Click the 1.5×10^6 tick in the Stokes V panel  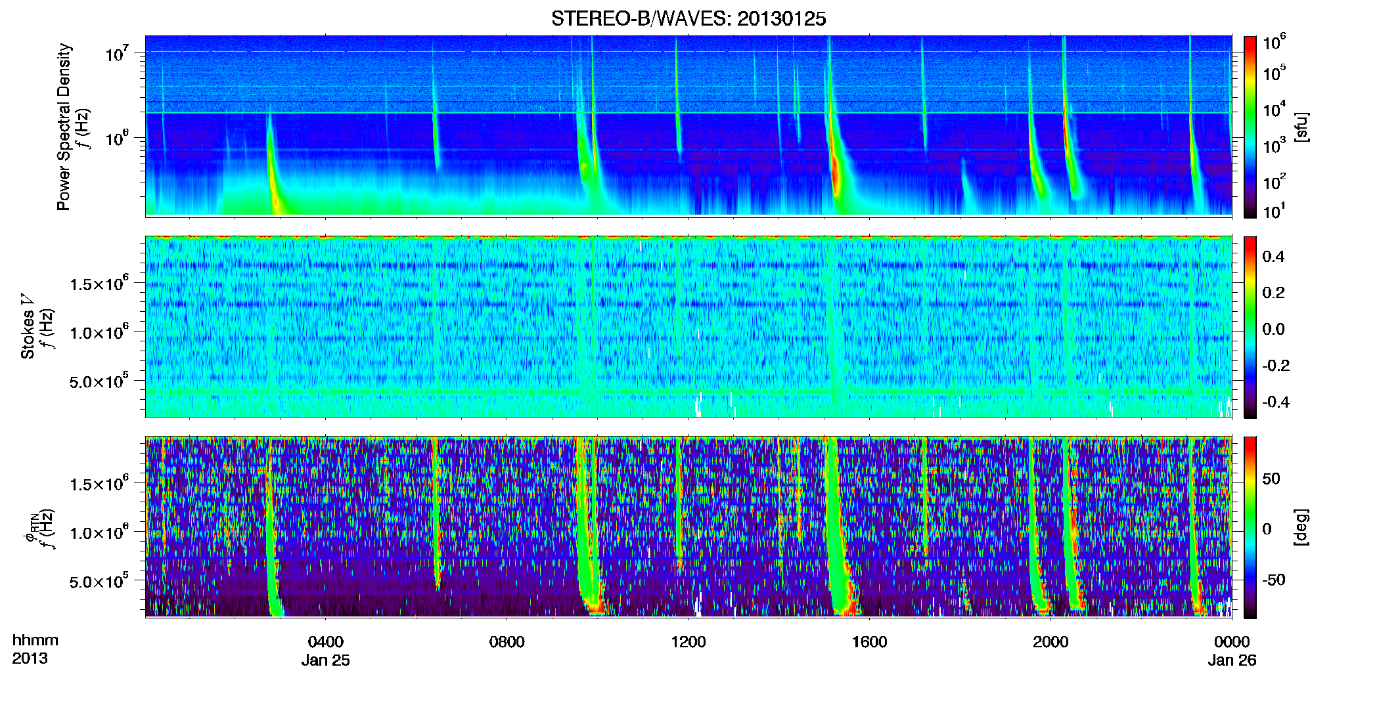pyautogui.click(x=99, y=283)
